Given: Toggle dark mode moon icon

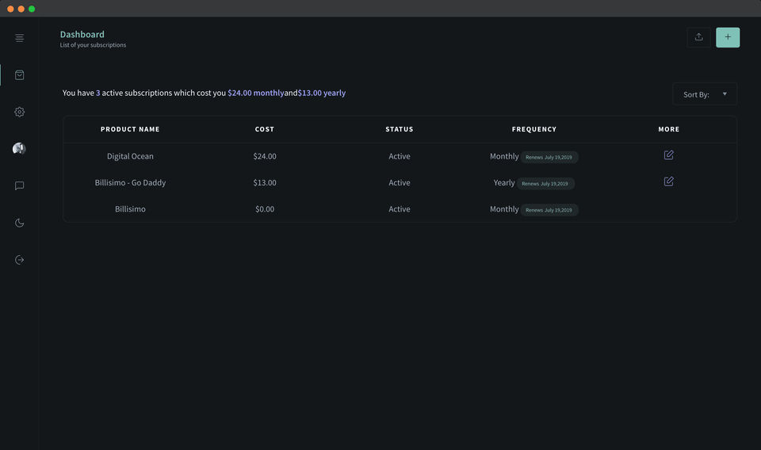Looking at the screenshot, I should (x=19, y=223).
